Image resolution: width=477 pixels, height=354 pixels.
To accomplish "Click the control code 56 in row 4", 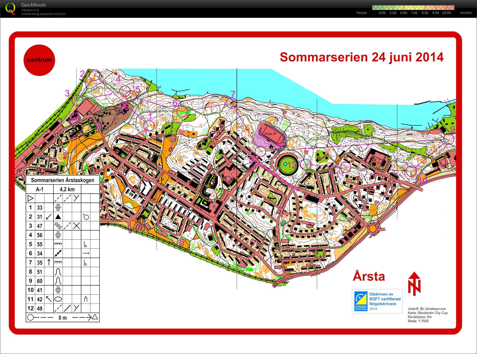I will tap(40, 235).
